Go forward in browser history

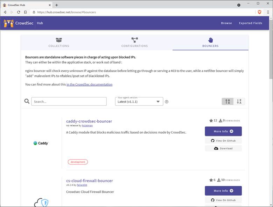pyautogui.click(x=12, y=12)
